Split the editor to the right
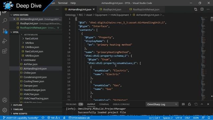The height and width of the screenshot is (120, 213). [202, 9]
